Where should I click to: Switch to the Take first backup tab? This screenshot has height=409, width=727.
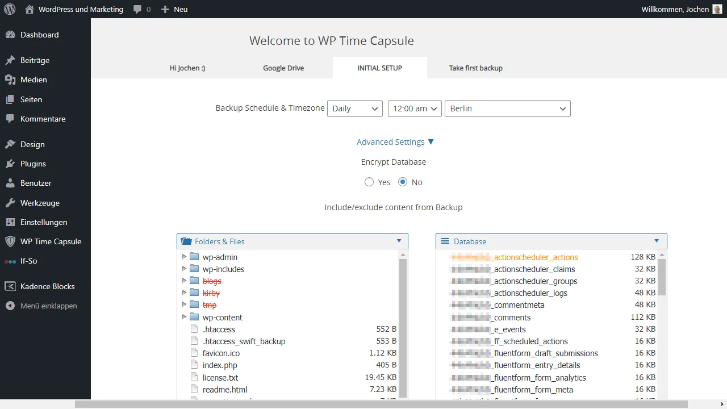click(476, 68)
